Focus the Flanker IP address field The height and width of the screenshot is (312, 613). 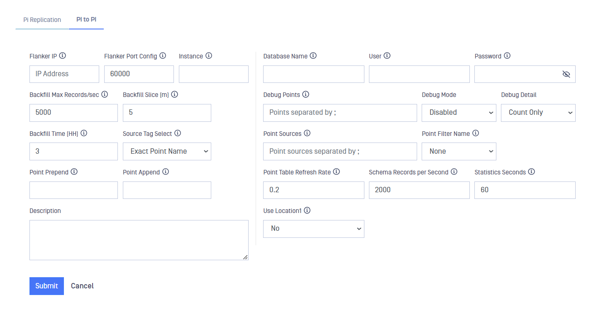pyautogui.click(x=64, y=74)
